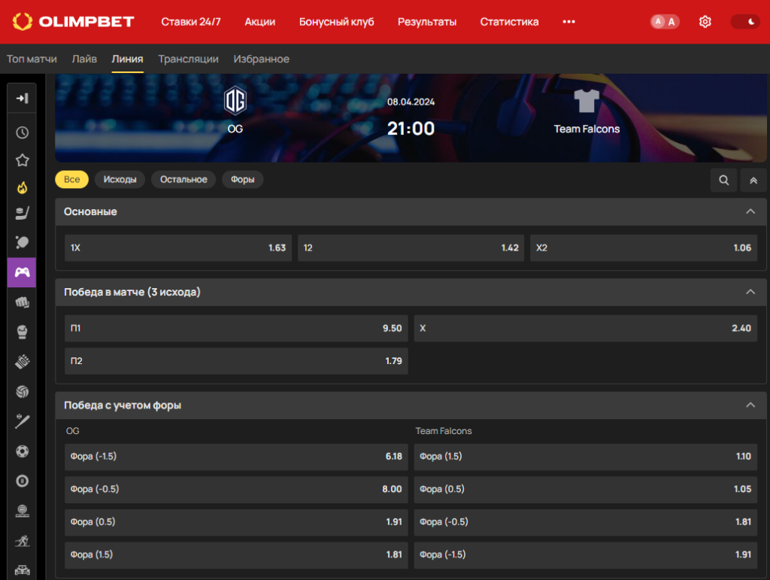Open settings gear icon in header
Viewport: 770px width, 580px height.
click(x=705, y=22)
